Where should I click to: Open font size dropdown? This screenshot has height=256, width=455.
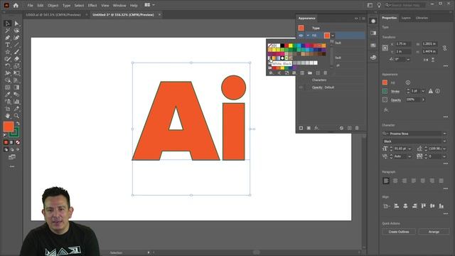coord(409,149)
